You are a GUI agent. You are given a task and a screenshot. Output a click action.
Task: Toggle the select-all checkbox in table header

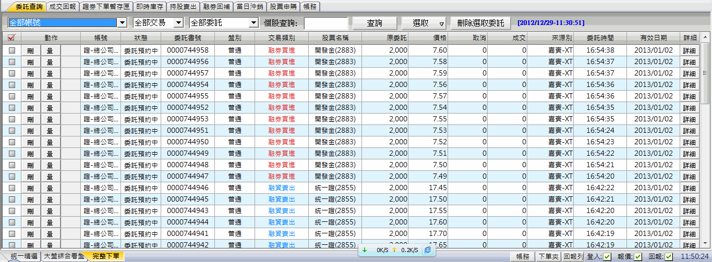[x=11, y=38]
